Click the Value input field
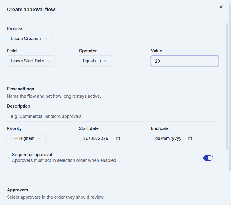The height and width of the screenshot is (205, 231). (x=184, y=61)
